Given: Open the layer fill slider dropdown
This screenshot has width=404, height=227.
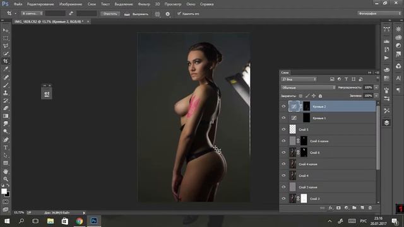Looking at the screenshot, I should (x=376, y=96).
